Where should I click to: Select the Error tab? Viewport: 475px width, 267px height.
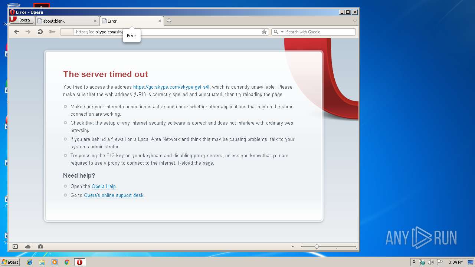pos(132,21)
